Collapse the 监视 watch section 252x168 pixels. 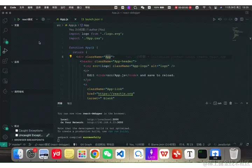[x=12, y=62]
